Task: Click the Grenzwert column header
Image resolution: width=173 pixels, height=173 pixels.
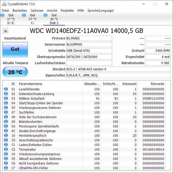Action: [129, 84]
